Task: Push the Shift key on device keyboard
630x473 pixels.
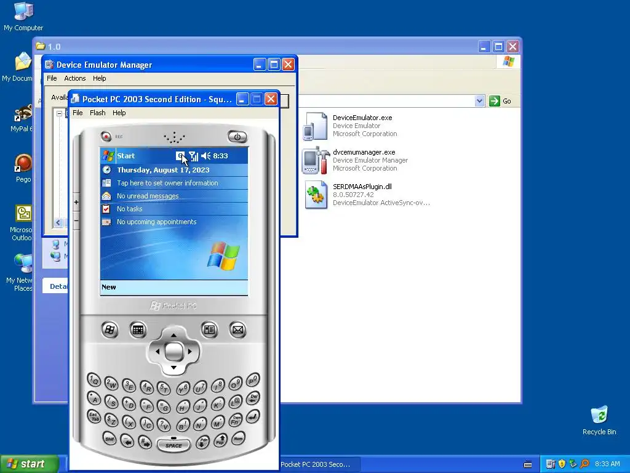Action: (x=110, y=439)
